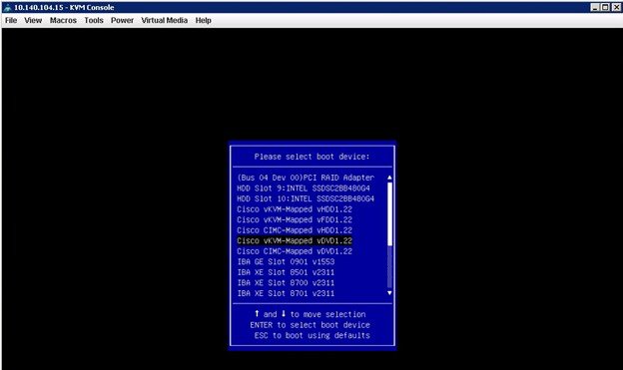Maximize the KVM Console window
This screenshot has height=370, width=623.
click(x=605, y=7)
